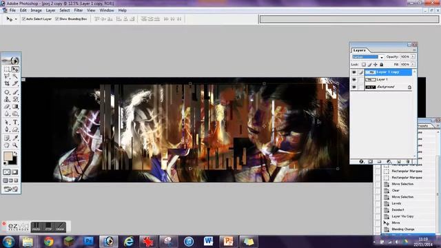Select the Move tool in toolbox
Screen dimensions: 441x248
(15, 69)
